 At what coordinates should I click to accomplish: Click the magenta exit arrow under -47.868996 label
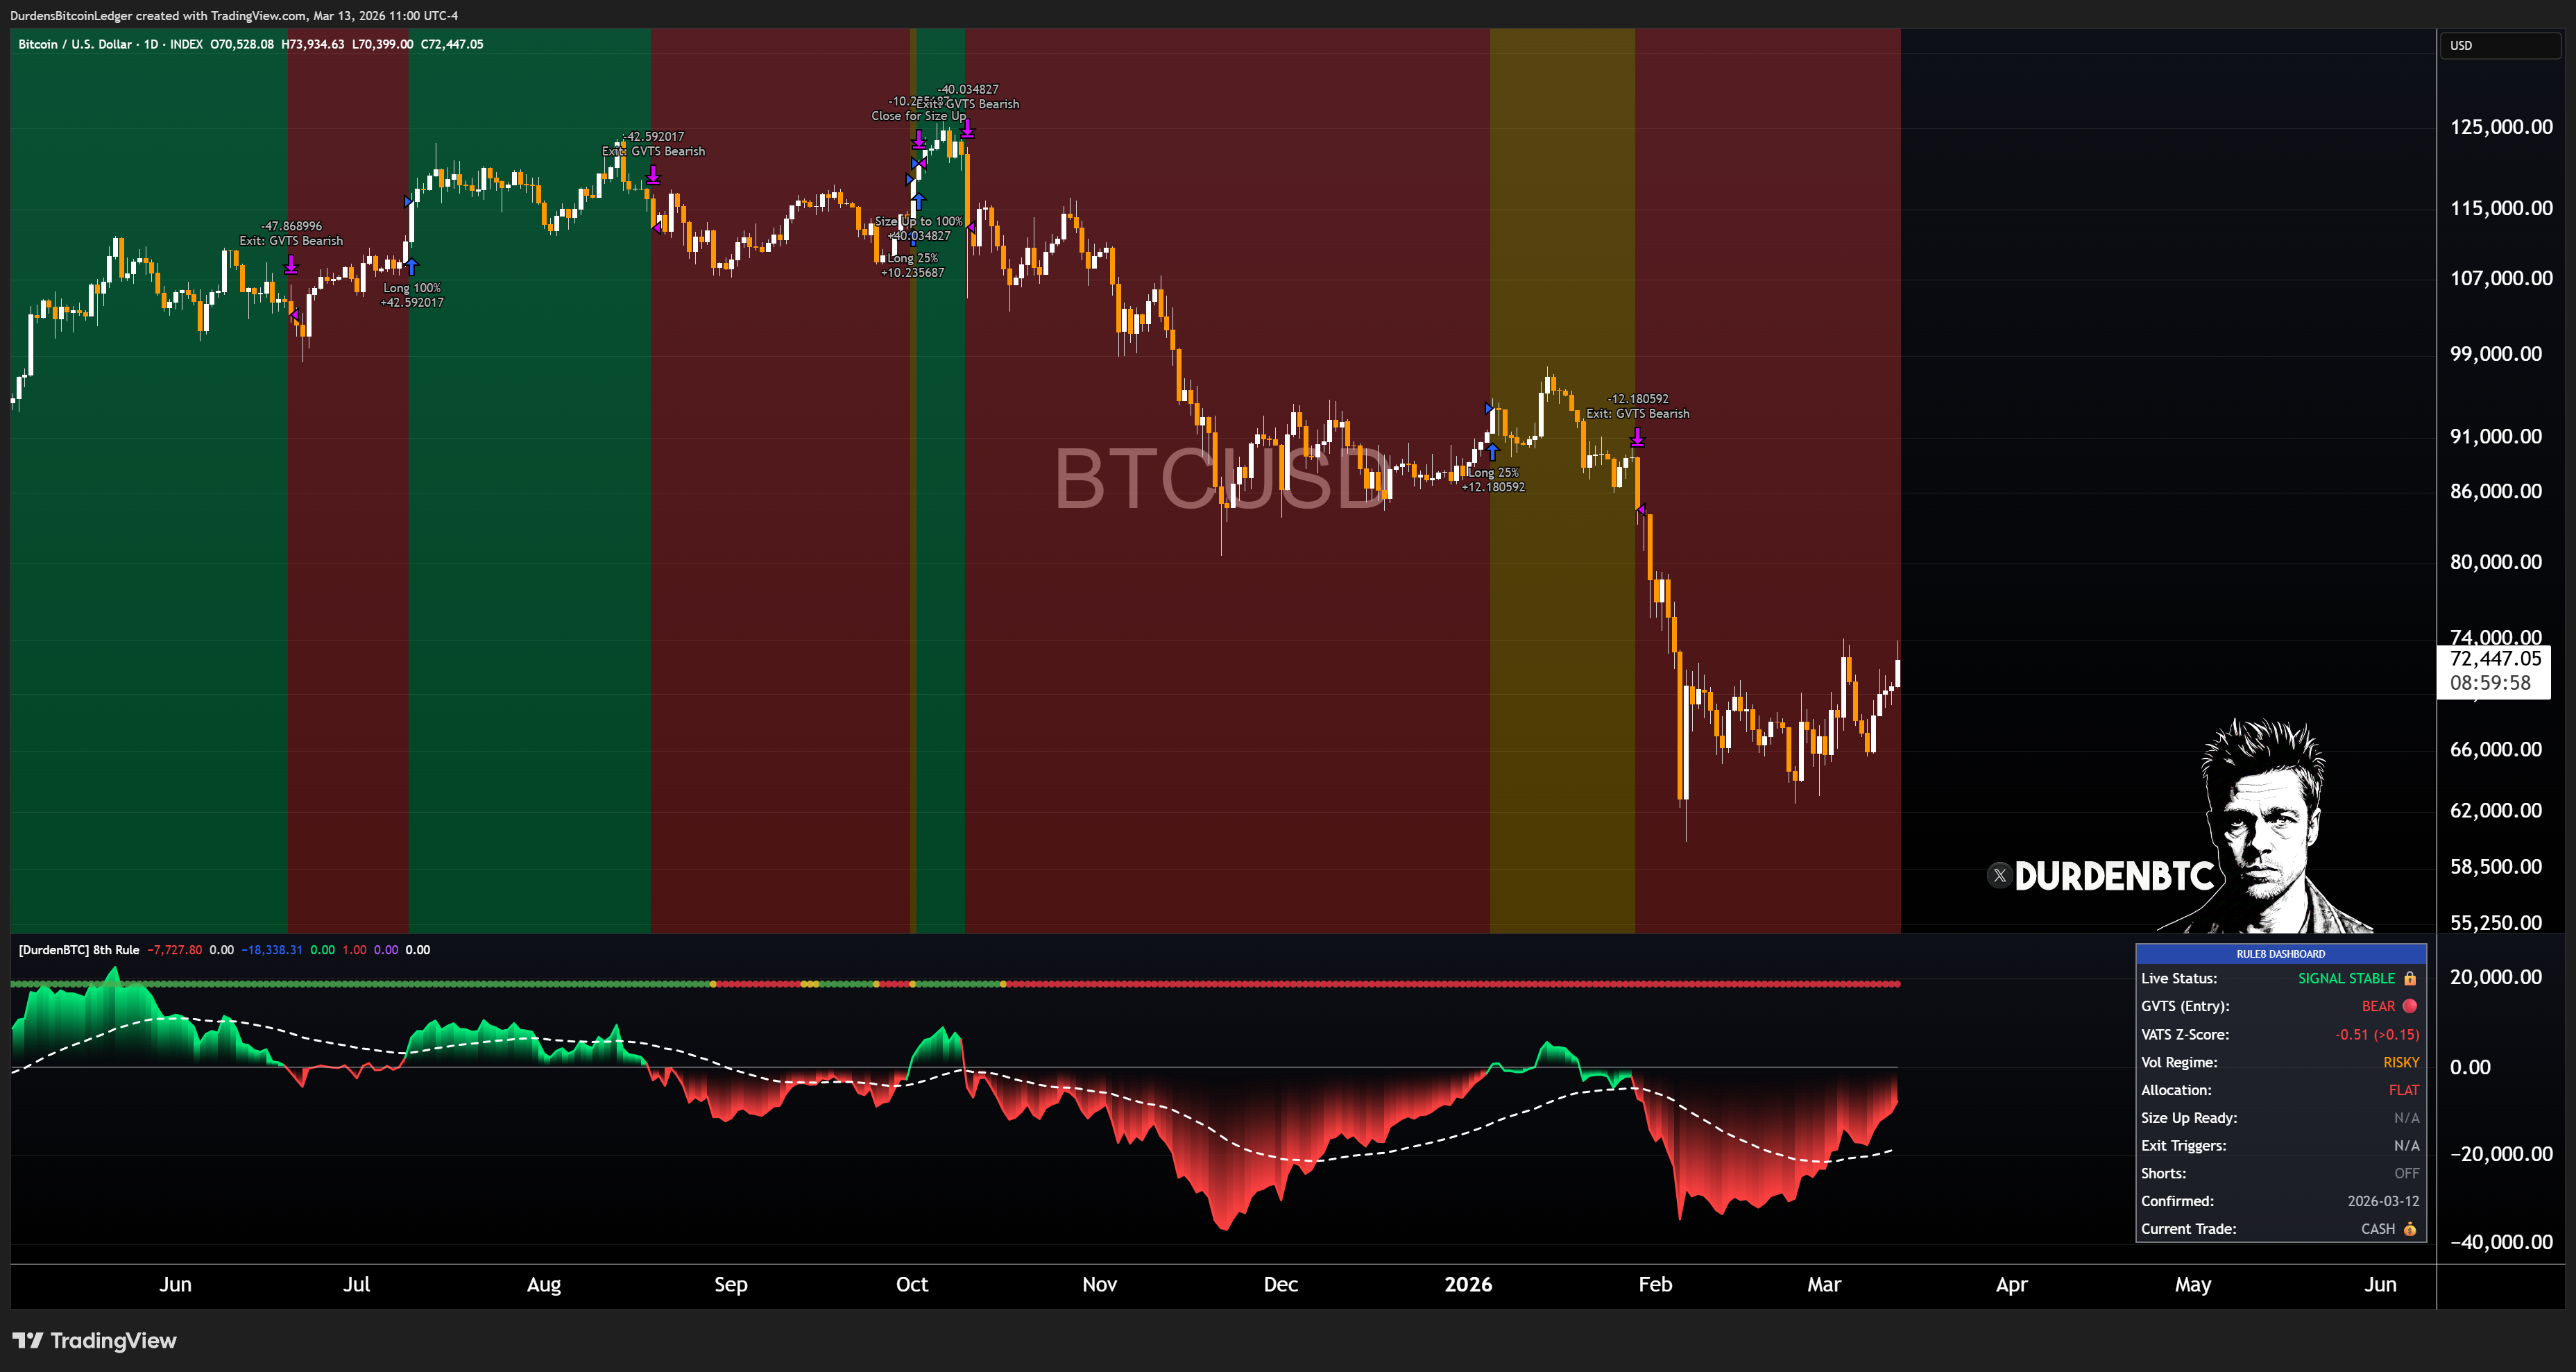291,264
